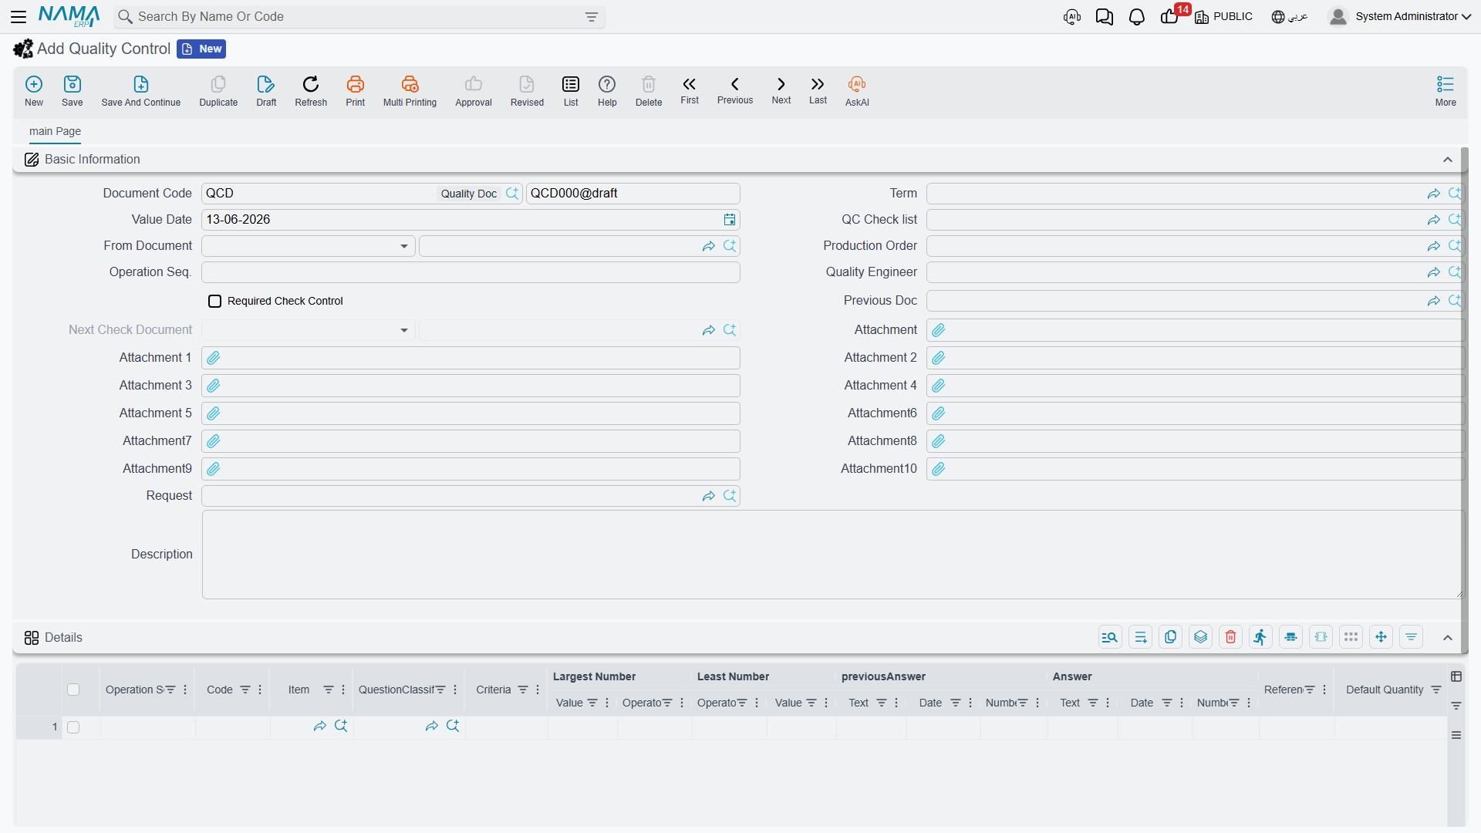The width and height of the screenshot is (1481, 833).
Task: Open the chat messages icon
Action: click(1105, 17)
